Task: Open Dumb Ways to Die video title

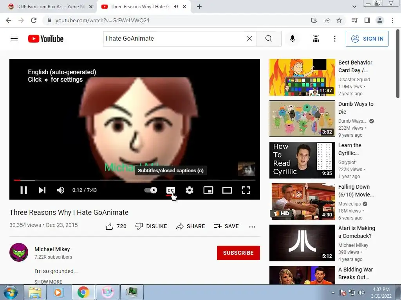Action: (x=356, y=108)
